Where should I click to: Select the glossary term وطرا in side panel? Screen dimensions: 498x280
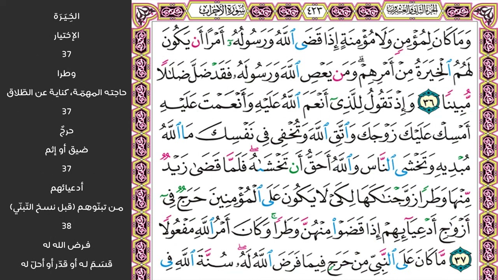(67, 73)
